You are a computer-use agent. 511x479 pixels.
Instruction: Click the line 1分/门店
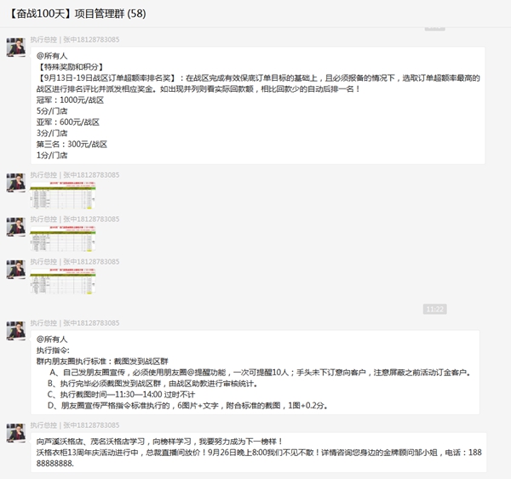click(x=52, y=156)
